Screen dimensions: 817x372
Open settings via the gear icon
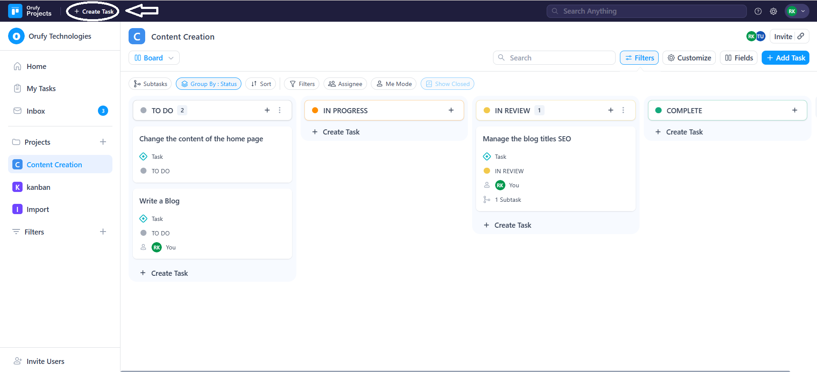pyautogui.click(x=773, y=11)
